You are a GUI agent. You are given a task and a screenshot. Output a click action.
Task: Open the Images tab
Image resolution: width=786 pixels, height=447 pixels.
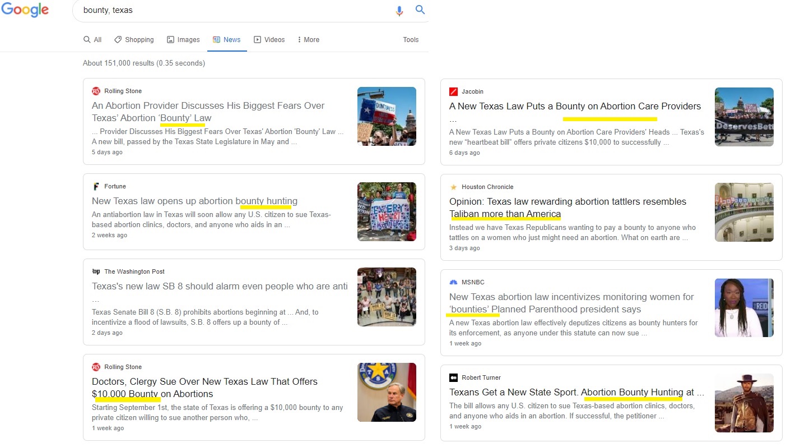(183, 40)
